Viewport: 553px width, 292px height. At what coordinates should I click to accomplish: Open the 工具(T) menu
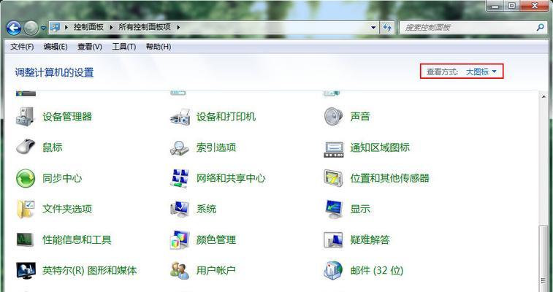(x=123, y=47)
